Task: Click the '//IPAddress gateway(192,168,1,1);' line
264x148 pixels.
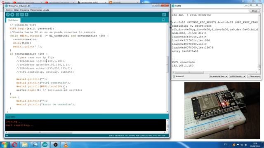Action: 43,65
